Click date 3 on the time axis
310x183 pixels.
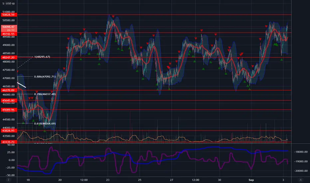click(283, 180)
